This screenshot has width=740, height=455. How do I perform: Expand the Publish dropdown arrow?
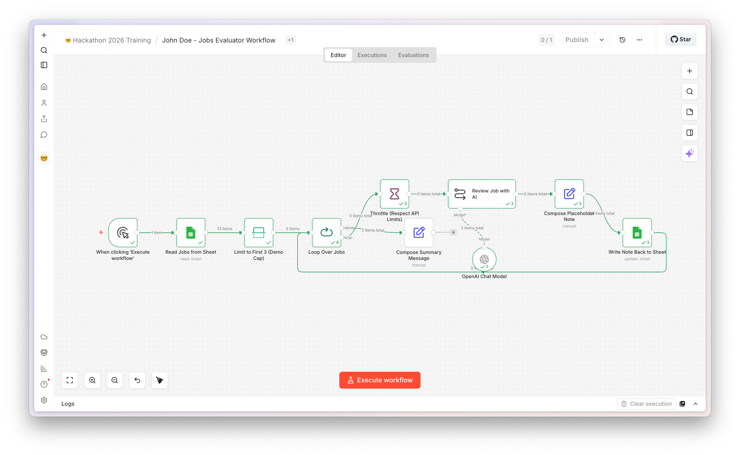(x=602, y=40)
